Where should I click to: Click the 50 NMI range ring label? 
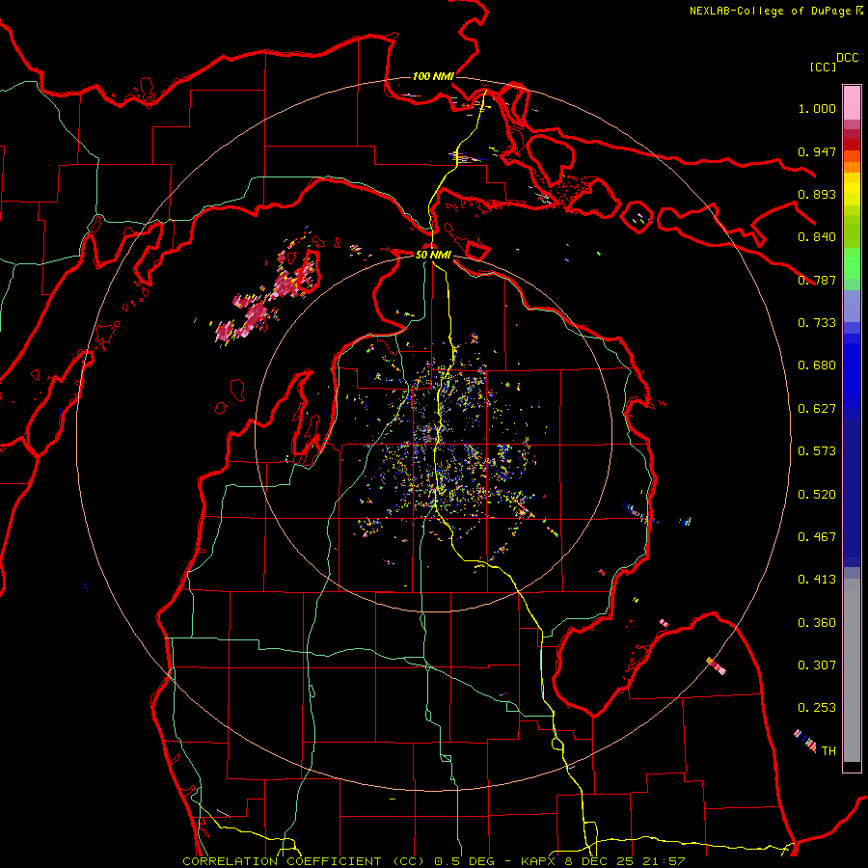click(x=433, y=255)
